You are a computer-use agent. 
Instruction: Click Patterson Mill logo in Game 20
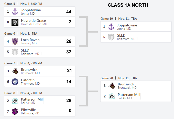111,96
